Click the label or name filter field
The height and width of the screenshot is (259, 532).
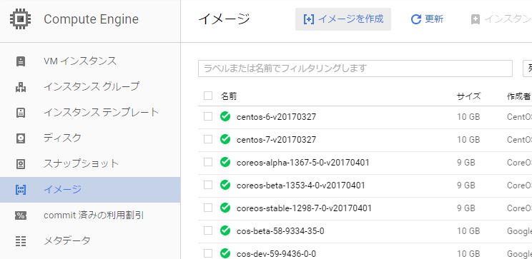(x=355, y=68)
